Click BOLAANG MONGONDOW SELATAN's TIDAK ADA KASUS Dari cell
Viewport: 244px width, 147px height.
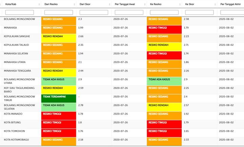coord(59,107)
